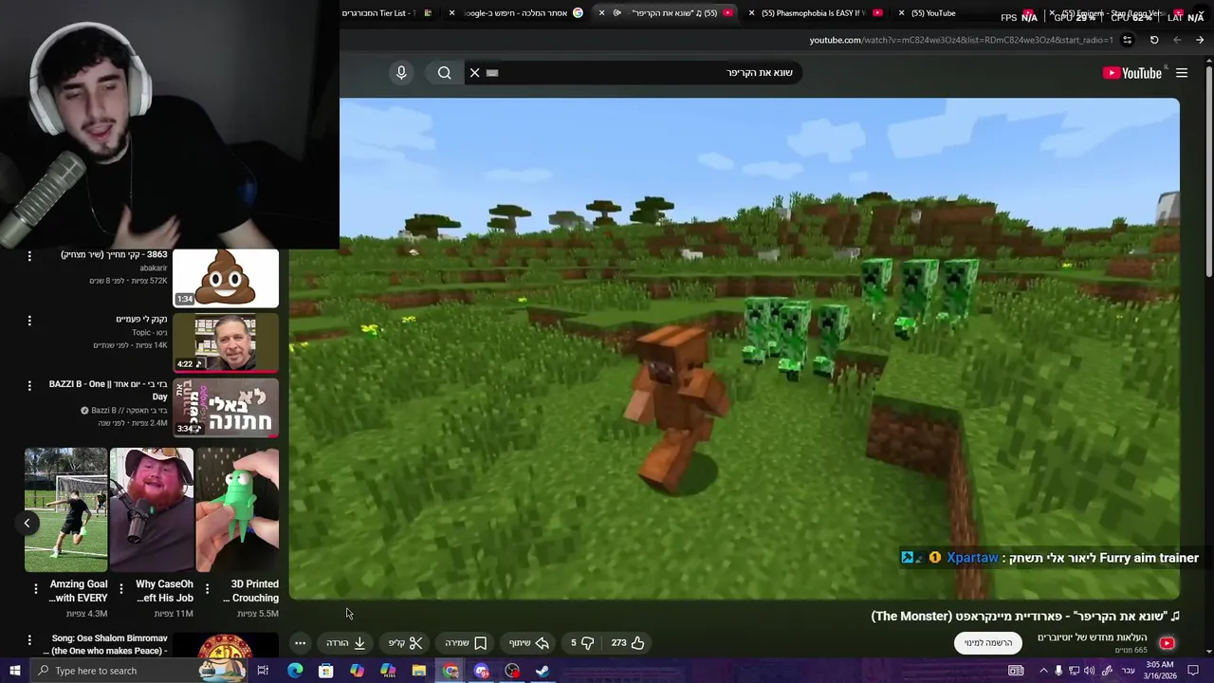The width and height of the screenshot is (1214, 683).
Task: Click the youtube.com address bar URL
Action: pyautogui.click(x=961, y=40)
